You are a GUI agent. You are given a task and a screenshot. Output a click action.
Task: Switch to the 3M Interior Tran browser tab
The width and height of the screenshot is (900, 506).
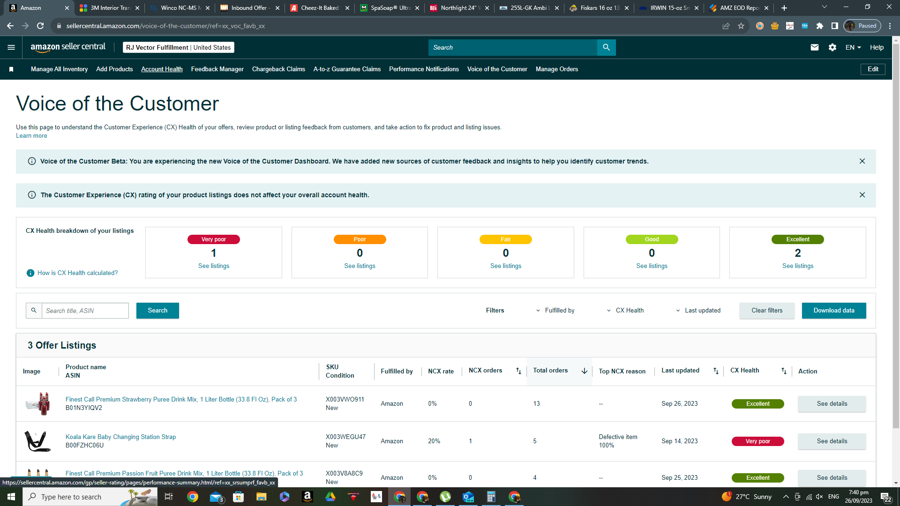[x=109, y=8]
